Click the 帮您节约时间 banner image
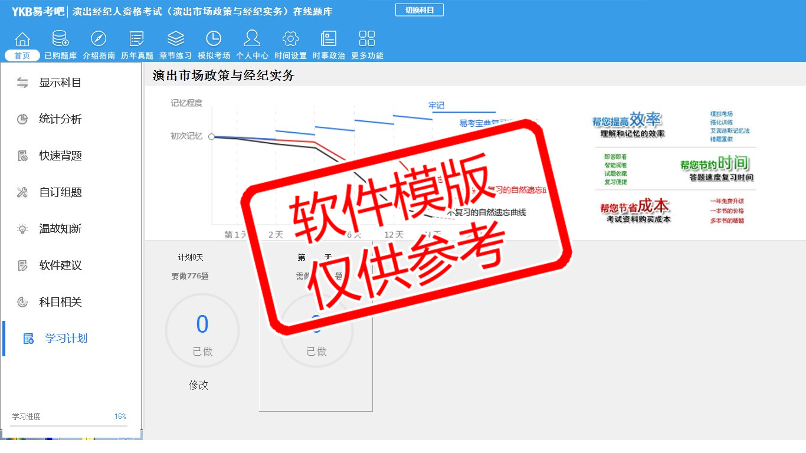The width and height of the screenshot is (806, 453). [716, 168]
